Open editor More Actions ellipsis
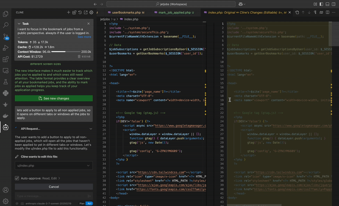Viewport: 339px width, 206px height. tap(333, 13)
